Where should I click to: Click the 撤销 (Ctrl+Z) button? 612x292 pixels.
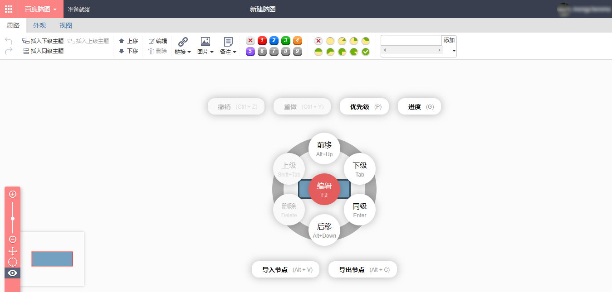(x=236, y=107)
